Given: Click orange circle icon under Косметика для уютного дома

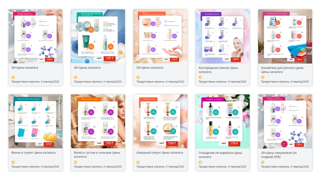Looking at the screenshot, I should point(263,77).
